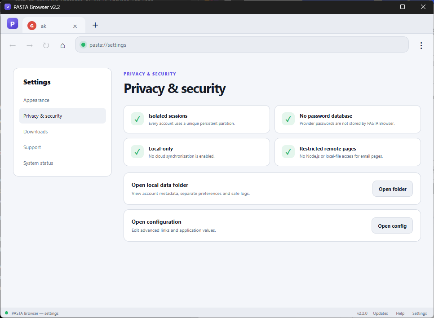The image size is (434, 318).
Task: Click the 'Settings' sidebar heading
Action: pyautogui.click(x=37, y=82)
